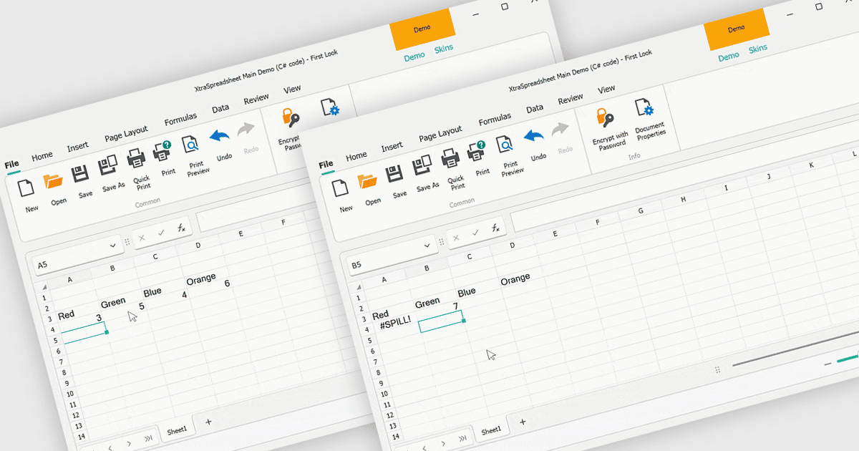The height and width of the screenshot is (451, 859).
Task: Switch to the Home tab in the back window
Action: coord(42,155)
